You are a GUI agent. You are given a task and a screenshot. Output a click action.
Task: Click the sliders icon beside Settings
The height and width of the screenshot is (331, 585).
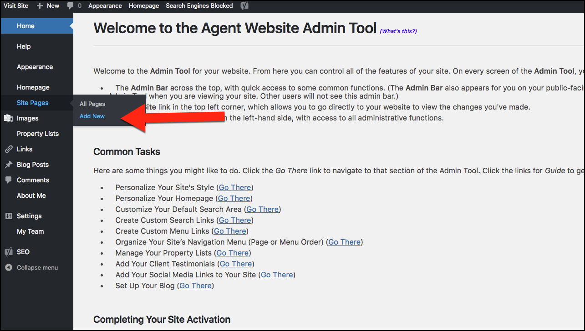click(8, 216)
